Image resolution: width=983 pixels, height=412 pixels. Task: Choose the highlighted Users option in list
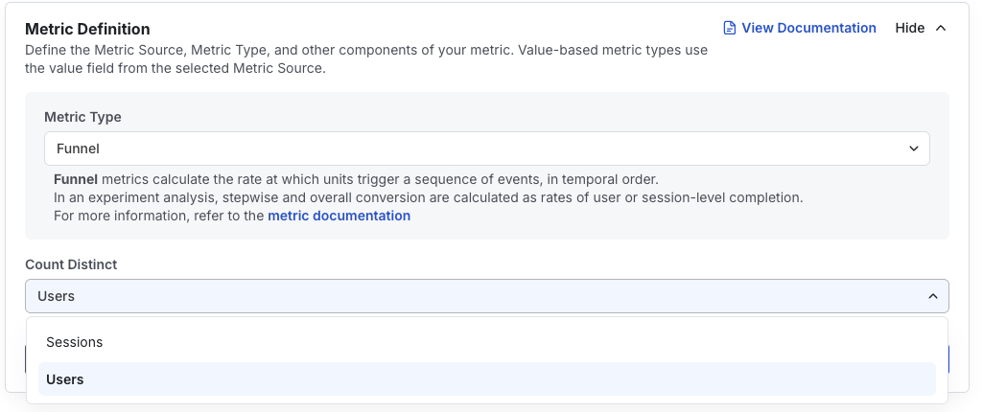click(65, 379)
